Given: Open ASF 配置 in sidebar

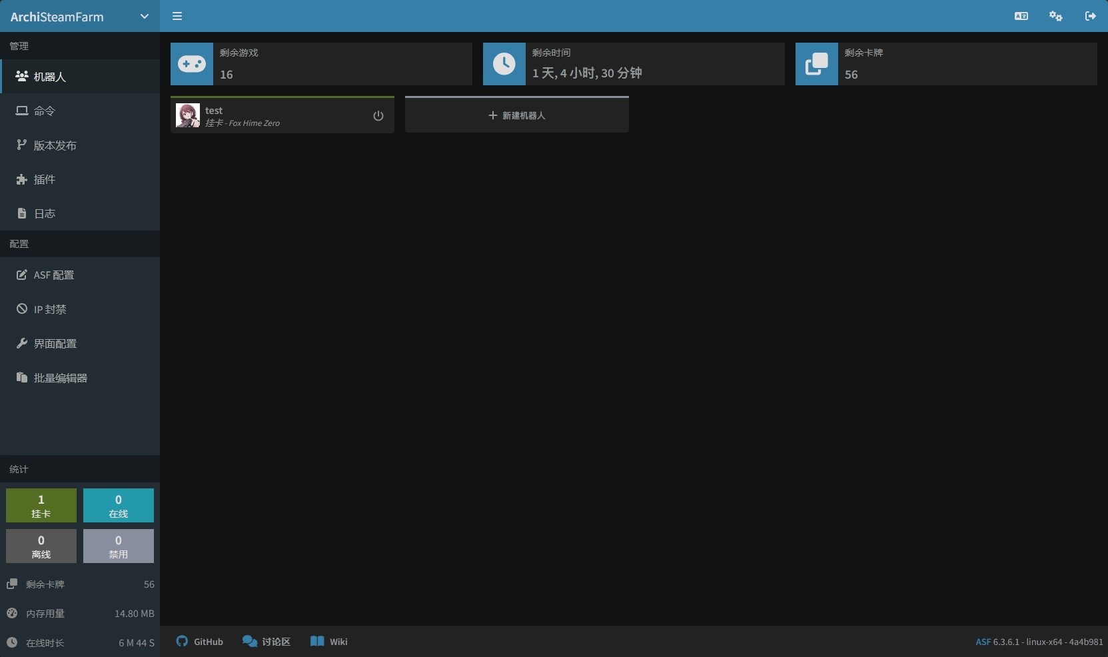Looking at the screenshot, I should click(x=80, y=275).
